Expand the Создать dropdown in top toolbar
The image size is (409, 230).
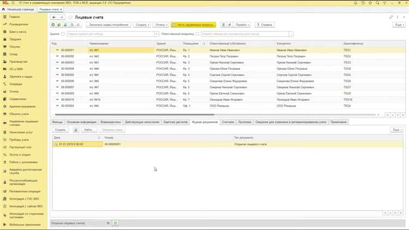[142, 25]
